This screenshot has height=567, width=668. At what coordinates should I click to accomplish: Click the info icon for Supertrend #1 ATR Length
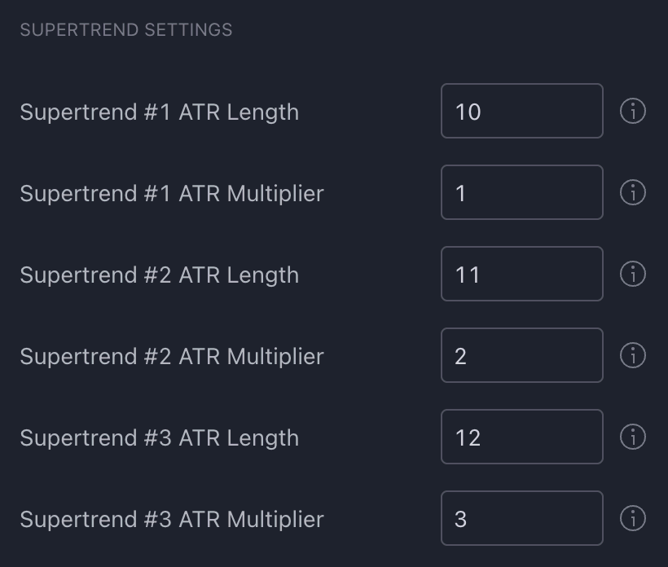point(633,112)
